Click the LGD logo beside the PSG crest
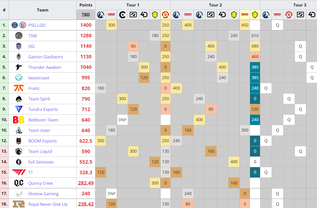This screenshot has width=317, height=208. coord(23,25)
